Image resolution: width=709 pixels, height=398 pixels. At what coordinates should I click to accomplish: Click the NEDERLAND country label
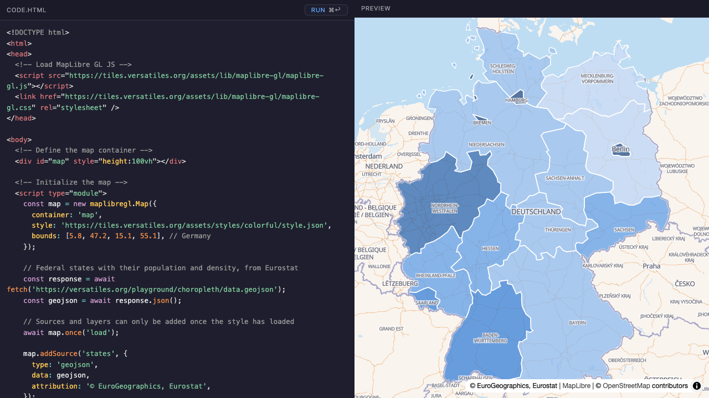click(384, 166)
